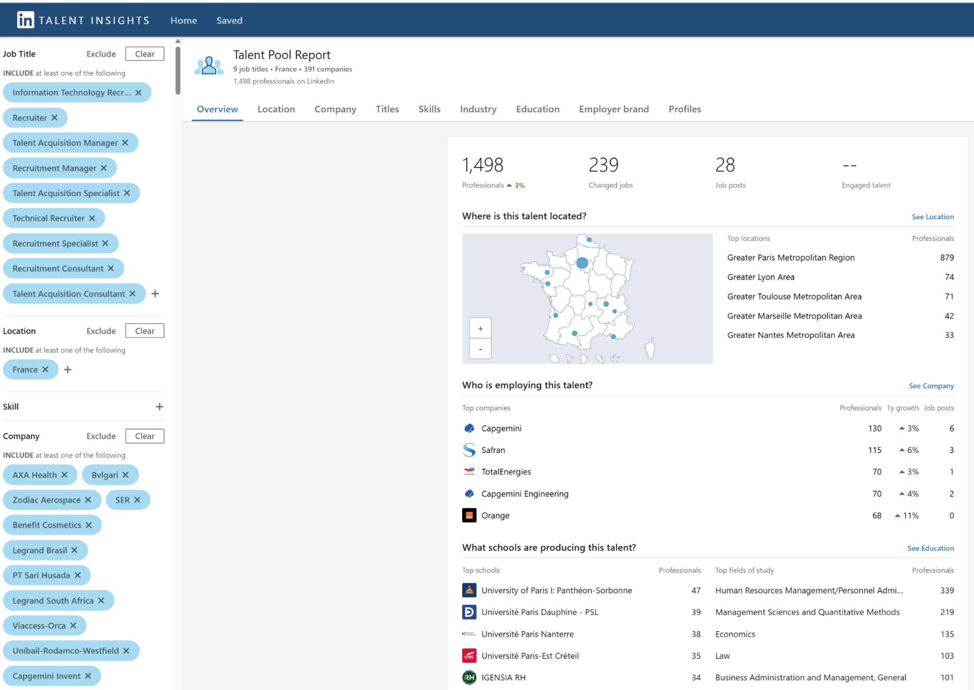This screenshot has width=974, height=690.
Task: Switch to the Company tab
Action: click(335, 109)
